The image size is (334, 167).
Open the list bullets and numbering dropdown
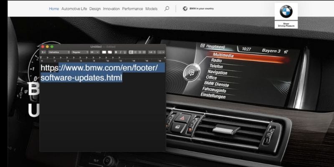[x=161, y=52]
